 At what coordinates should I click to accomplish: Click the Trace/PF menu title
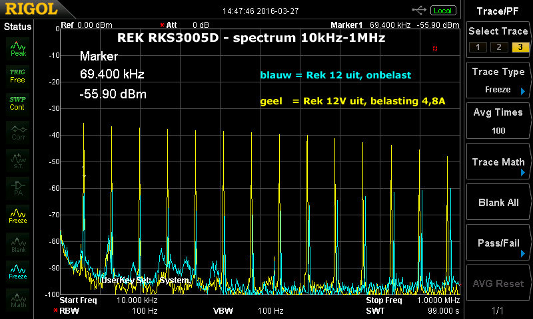tap(497, 11)
